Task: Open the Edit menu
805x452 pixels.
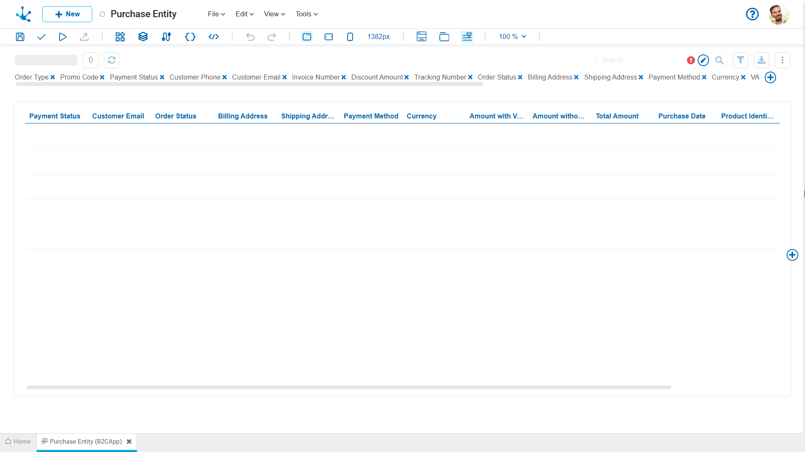Action: [243, 14]
